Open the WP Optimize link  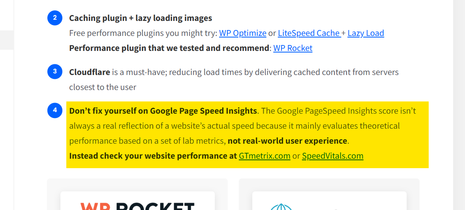(x=243, y=33)
